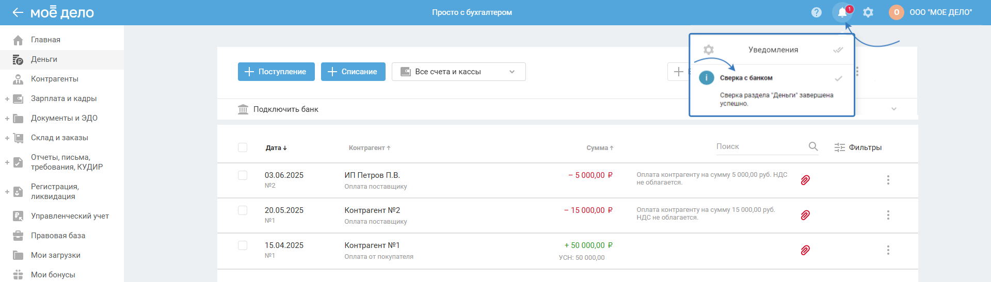The width and height of the screenshot is (991, 282).
Task: Open the Все счета и кассы dropdown
Action: (x=458, y=72)
